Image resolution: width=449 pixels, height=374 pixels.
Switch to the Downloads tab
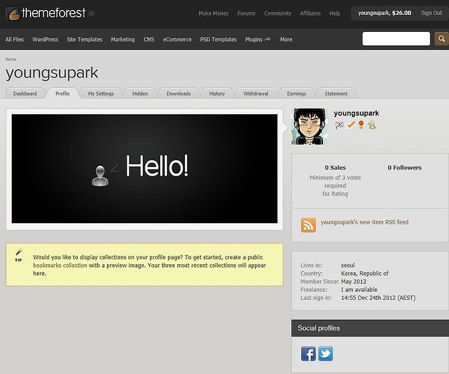pyautogui.click(x=179, y=93)
